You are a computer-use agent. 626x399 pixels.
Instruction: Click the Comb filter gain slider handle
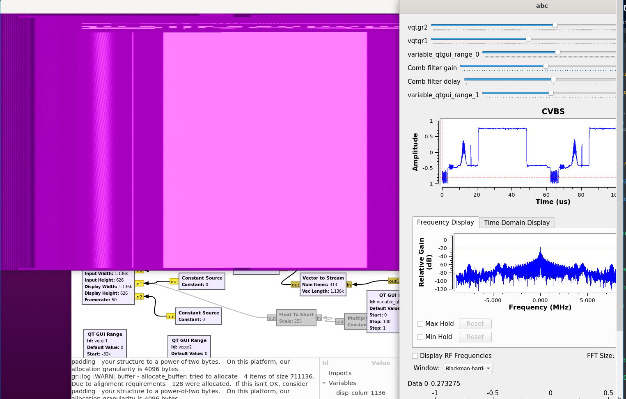click(x=546, y=66)
